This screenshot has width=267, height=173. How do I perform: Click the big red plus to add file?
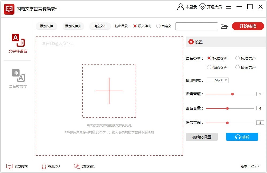pos(109,91)
